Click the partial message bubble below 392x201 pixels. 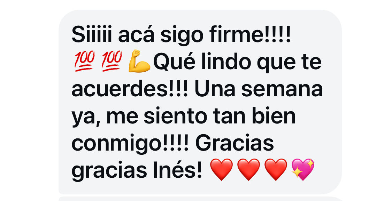tap(200, 199)
